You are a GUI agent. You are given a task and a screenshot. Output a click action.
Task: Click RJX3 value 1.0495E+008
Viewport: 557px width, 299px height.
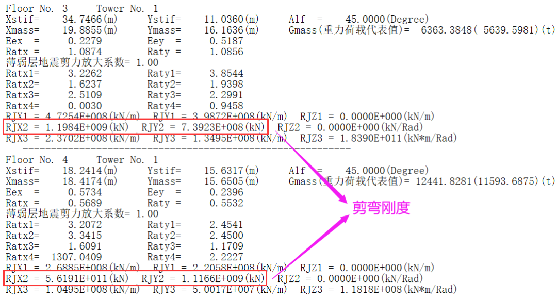coord(76,289)
